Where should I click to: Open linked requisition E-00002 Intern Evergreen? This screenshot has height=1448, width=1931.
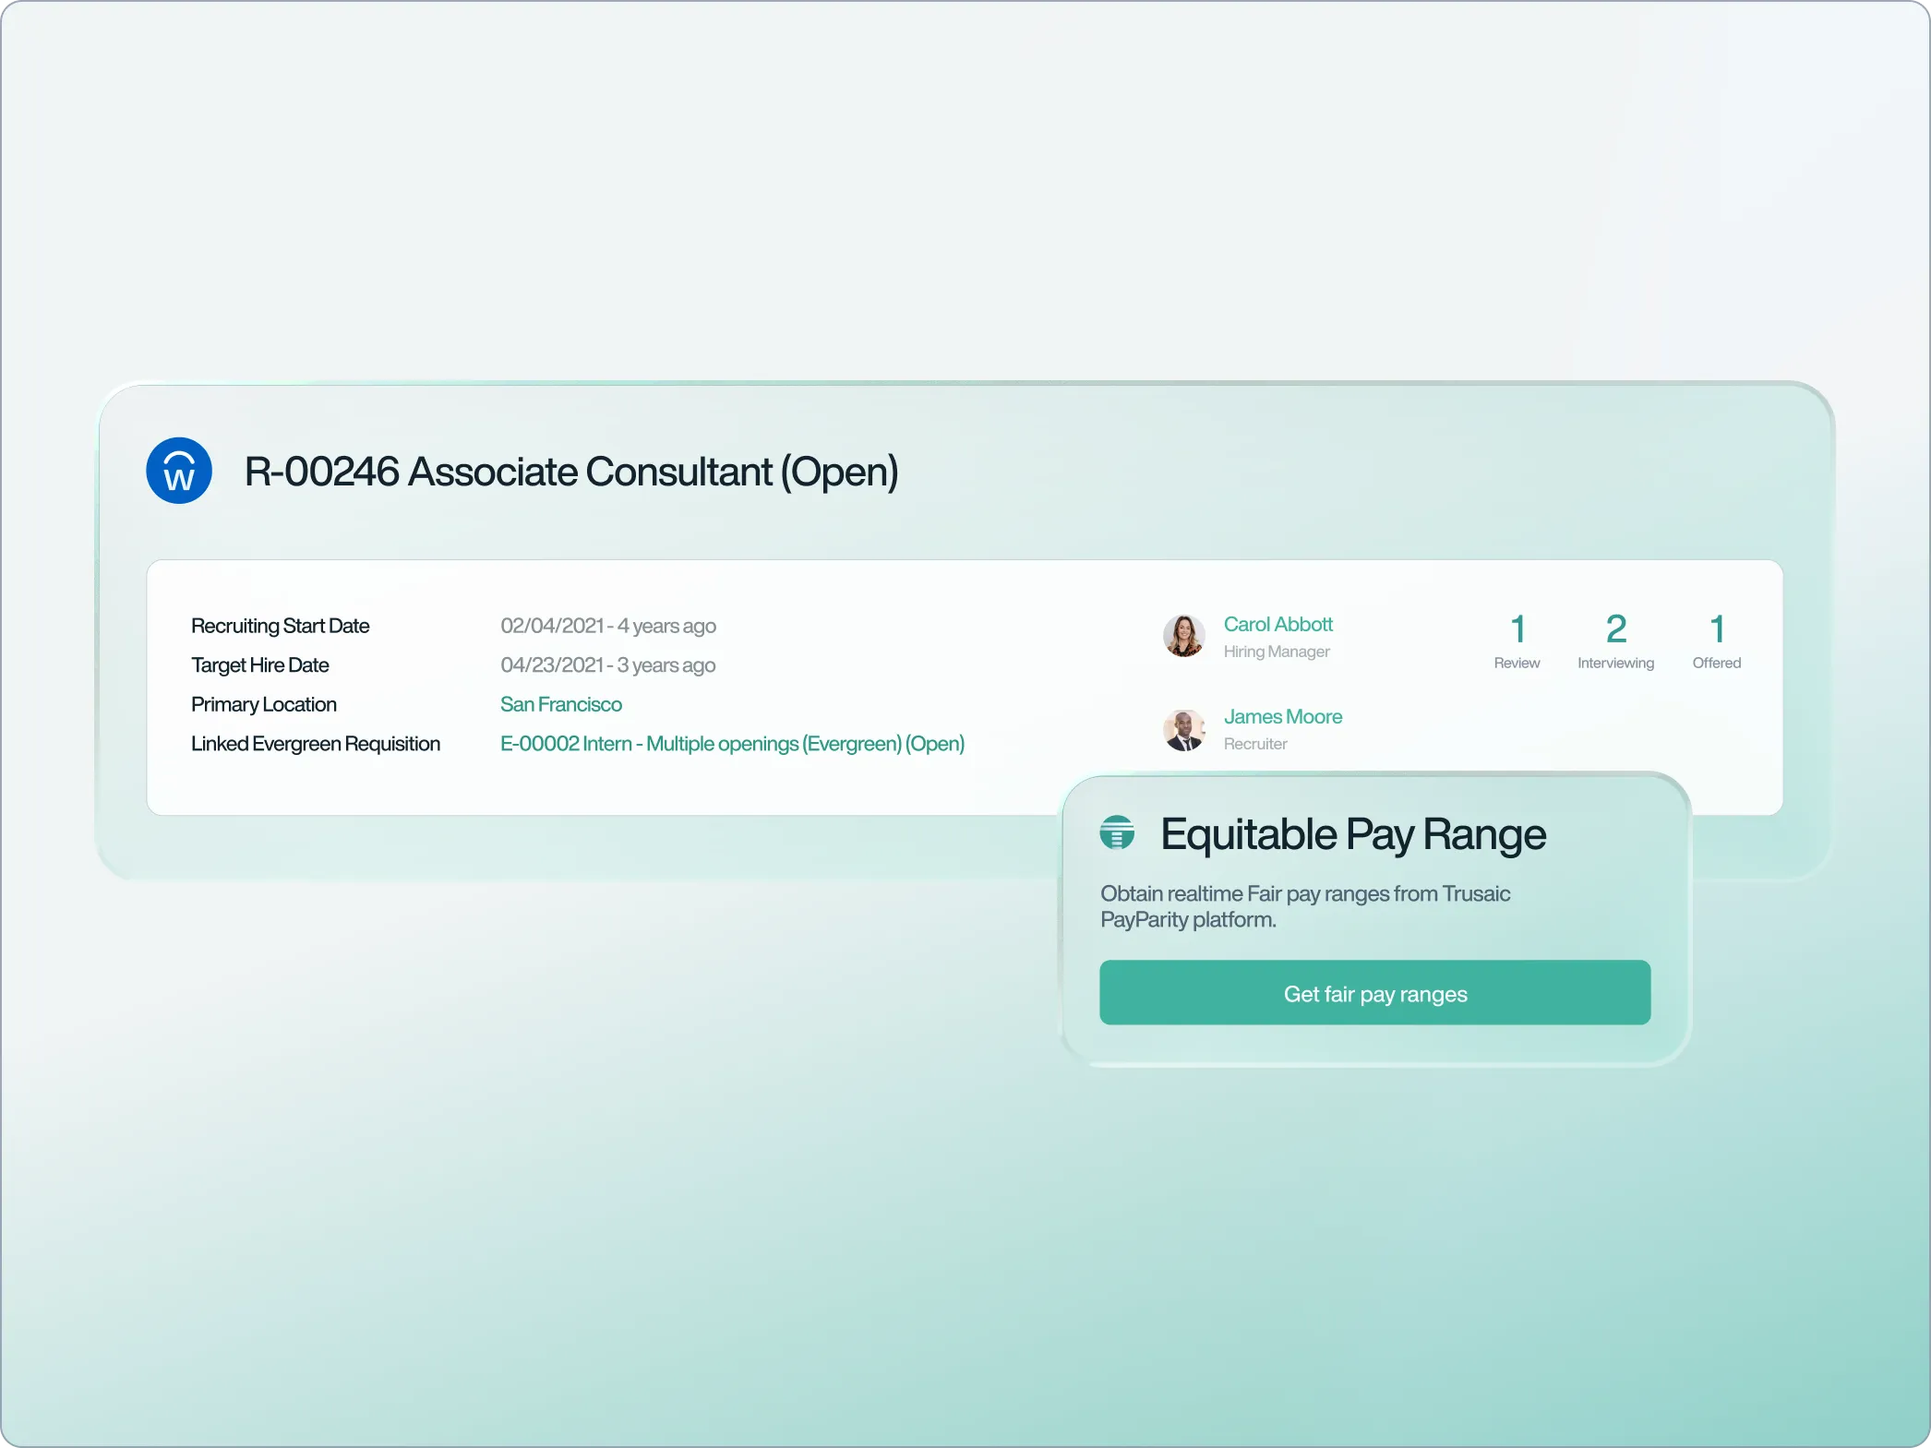732,744
